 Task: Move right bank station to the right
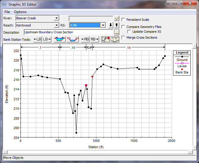(95, 39)
